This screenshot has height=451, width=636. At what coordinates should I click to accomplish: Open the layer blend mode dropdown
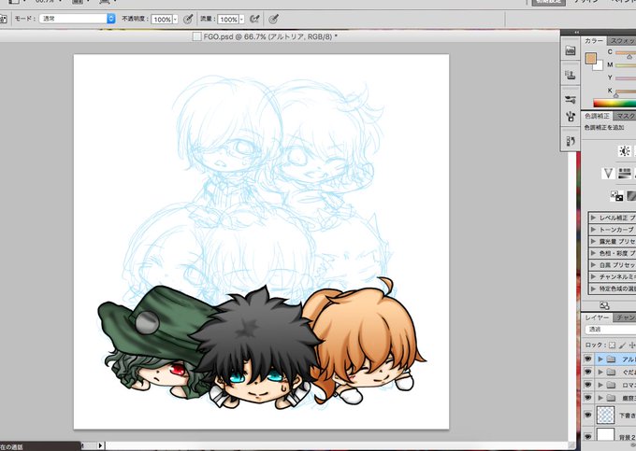pos(611,330)
